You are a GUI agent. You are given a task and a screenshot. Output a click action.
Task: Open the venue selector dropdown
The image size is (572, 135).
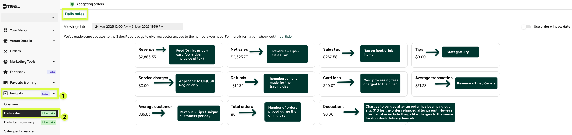[x=30, y=18]
